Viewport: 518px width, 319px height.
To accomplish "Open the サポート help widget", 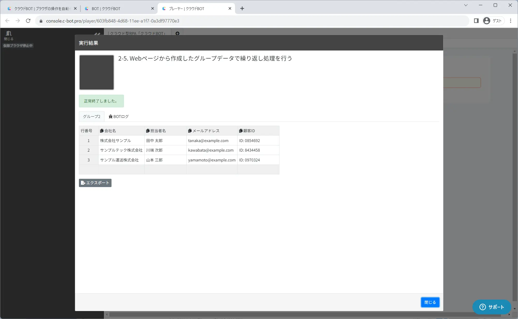I will pos(492,307).
